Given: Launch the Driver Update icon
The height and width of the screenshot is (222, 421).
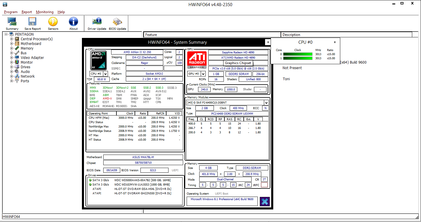Looking at the screenshot, I should click(97, 22).
